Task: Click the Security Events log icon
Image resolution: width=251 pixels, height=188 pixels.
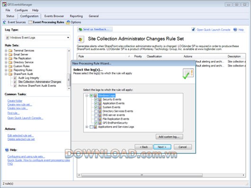Action: pyautogui.click(x=100, y=99)
